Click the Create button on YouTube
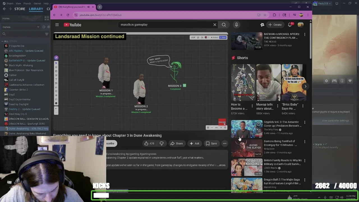This screenshot has width=359, height=202. click(x=275, y=25)
